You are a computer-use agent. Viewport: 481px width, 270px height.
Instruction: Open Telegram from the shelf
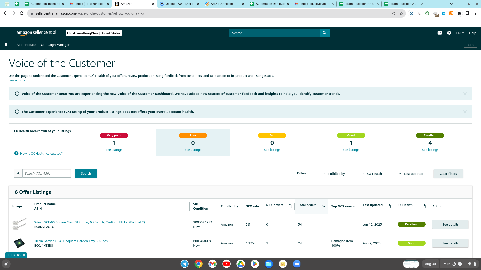point(185,264)
